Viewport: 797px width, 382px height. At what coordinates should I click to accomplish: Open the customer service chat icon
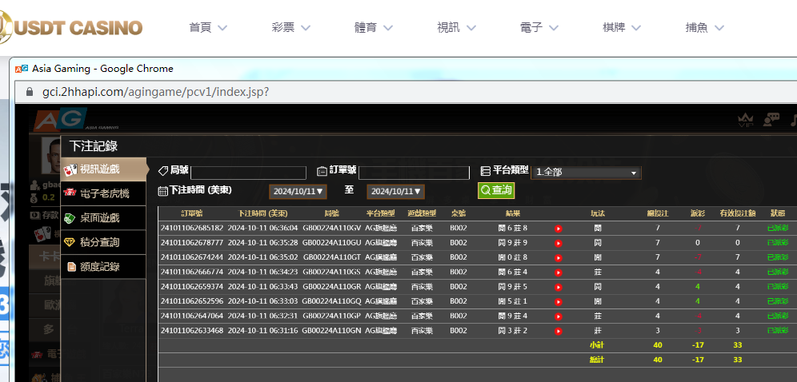coord(771,120)
